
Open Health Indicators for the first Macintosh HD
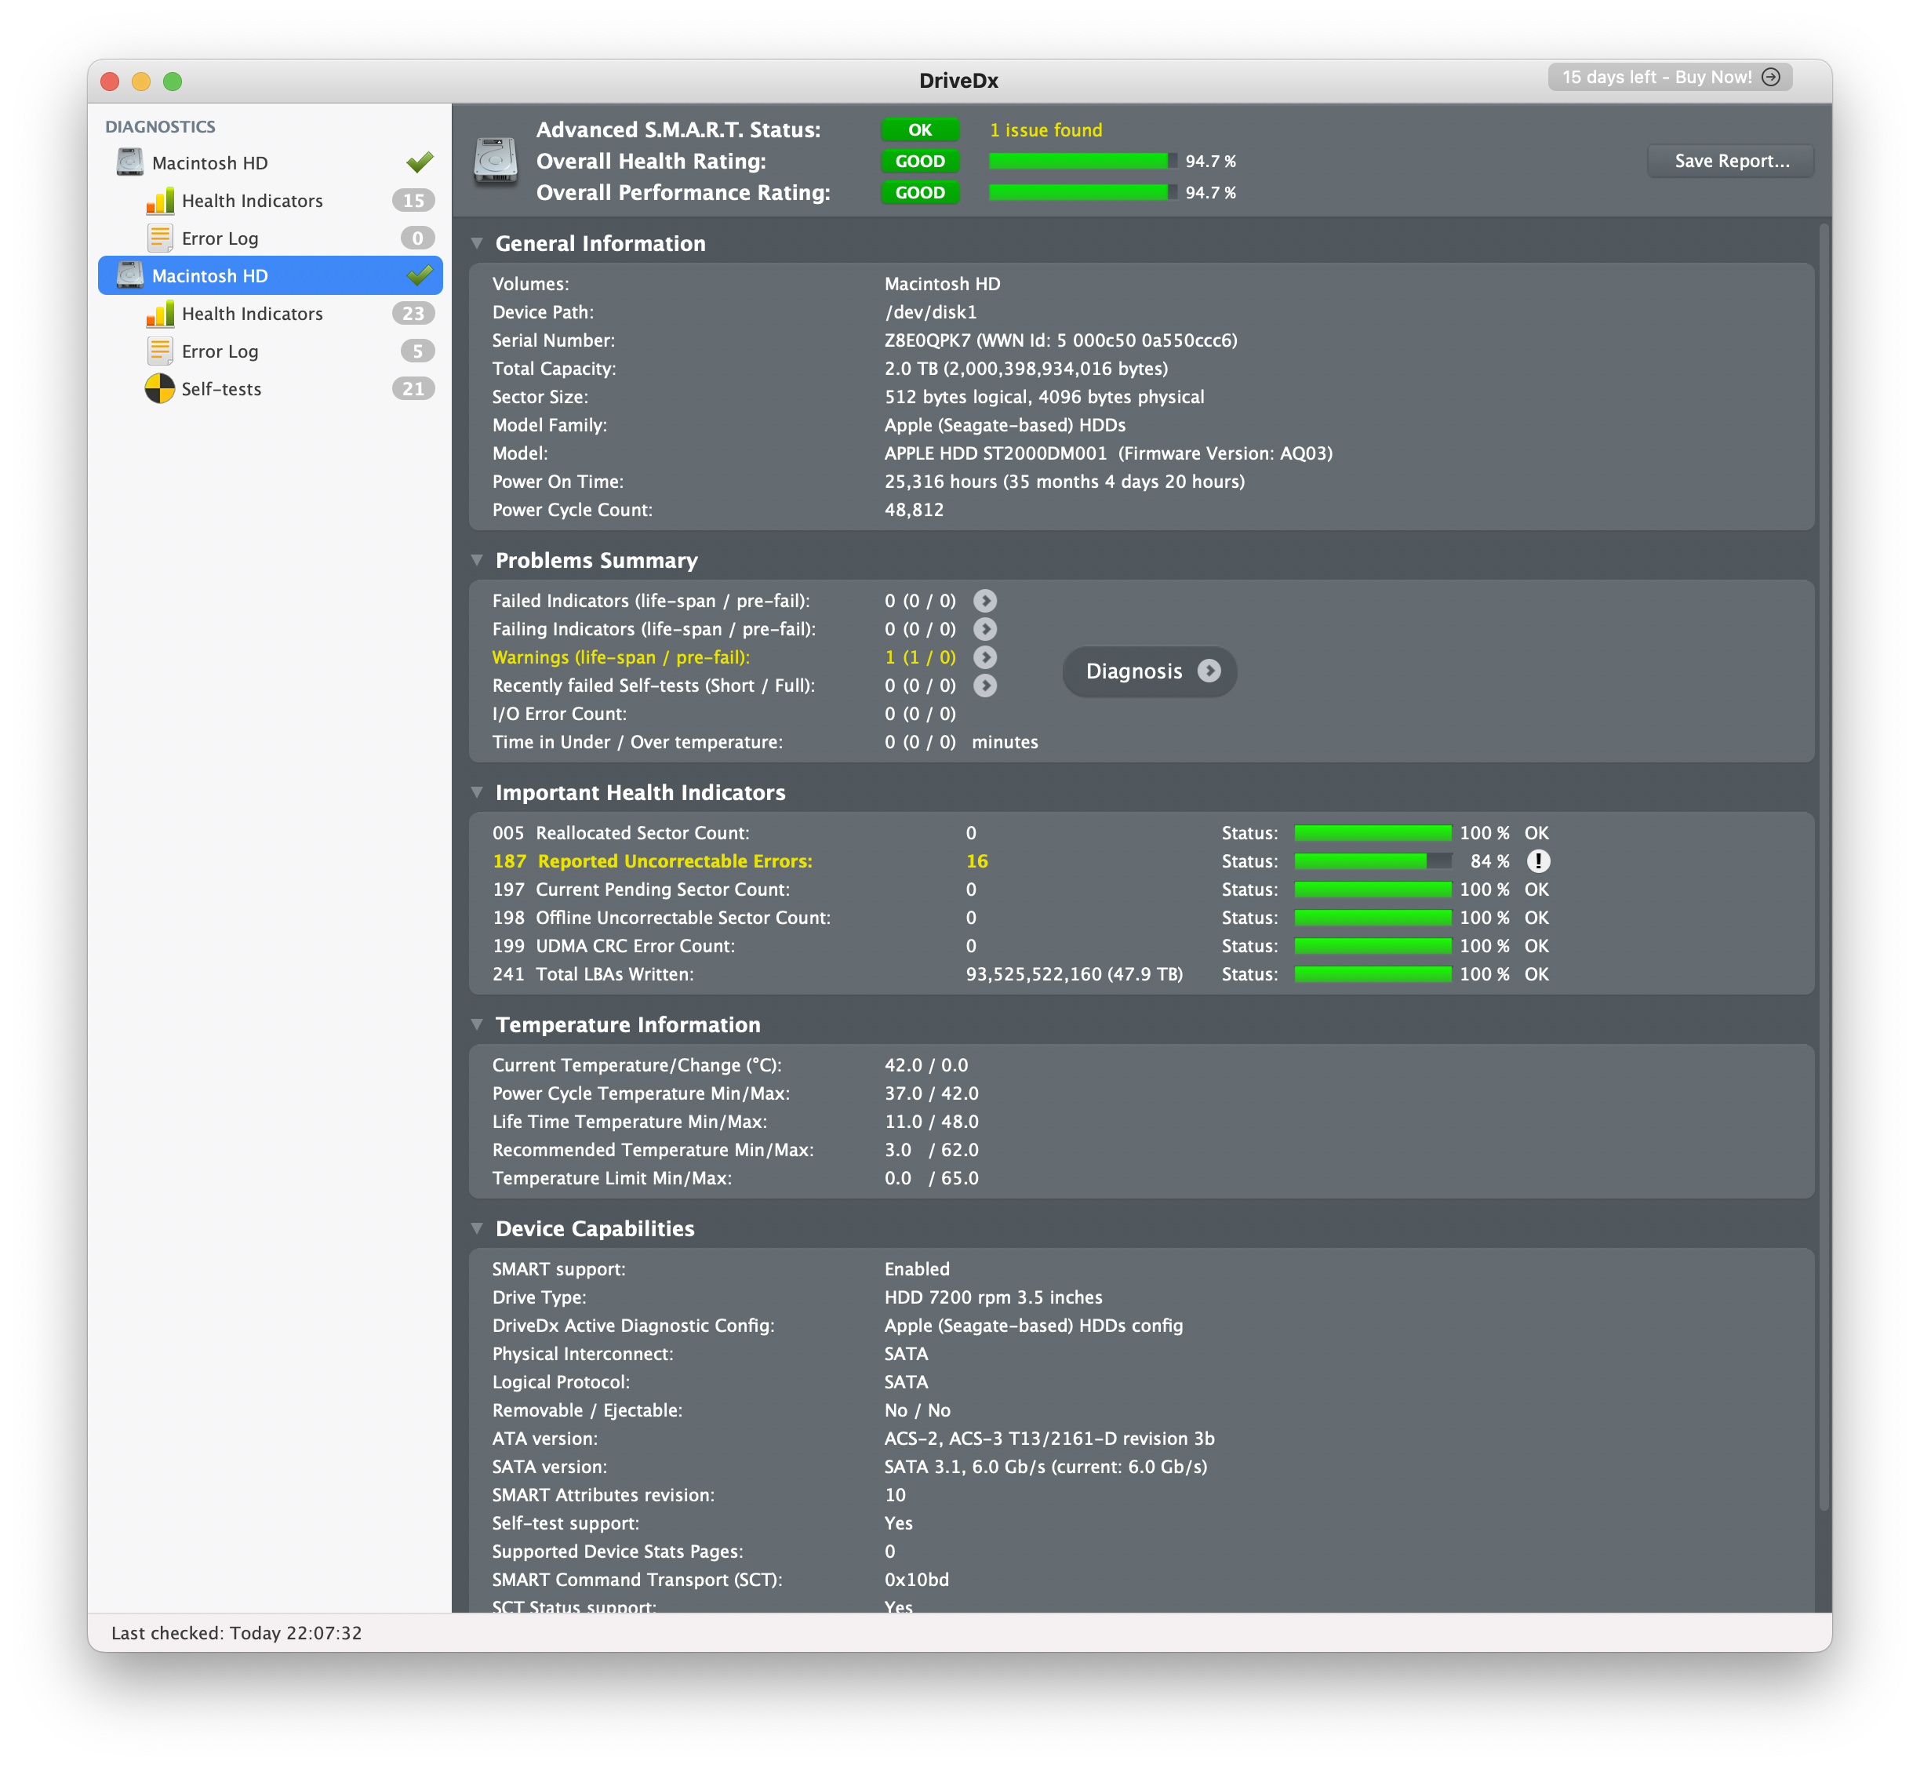[252, 201]
